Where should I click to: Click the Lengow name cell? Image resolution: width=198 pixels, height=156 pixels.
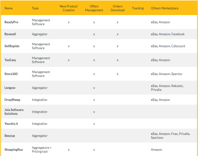[10, 88]
